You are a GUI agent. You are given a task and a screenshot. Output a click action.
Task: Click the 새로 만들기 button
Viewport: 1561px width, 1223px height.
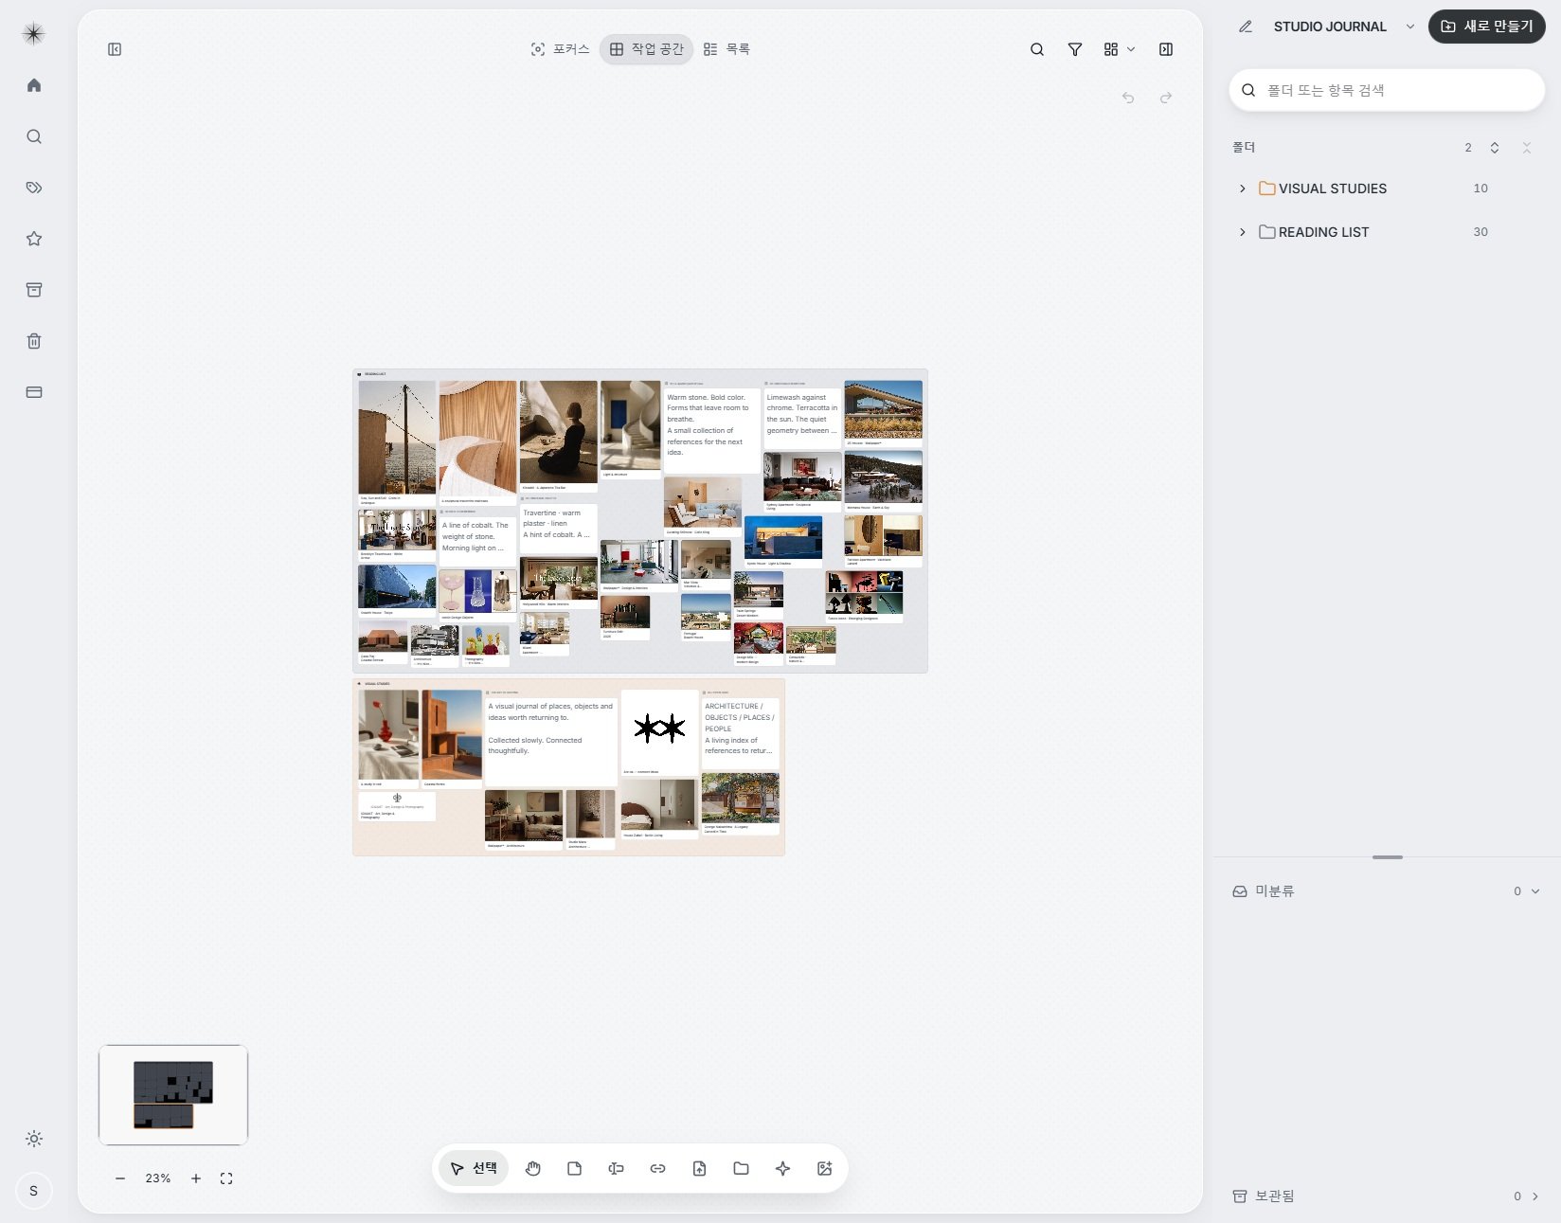1487,27
